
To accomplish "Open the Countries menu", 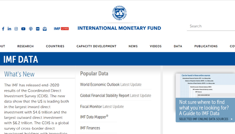I will click(55, 46).
